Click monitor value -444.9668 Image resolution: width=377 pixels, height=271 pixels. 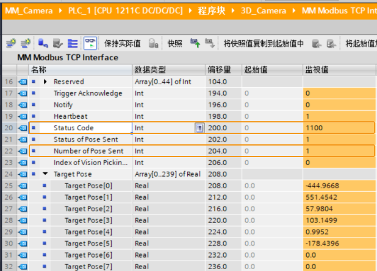(x=322, y=186)
